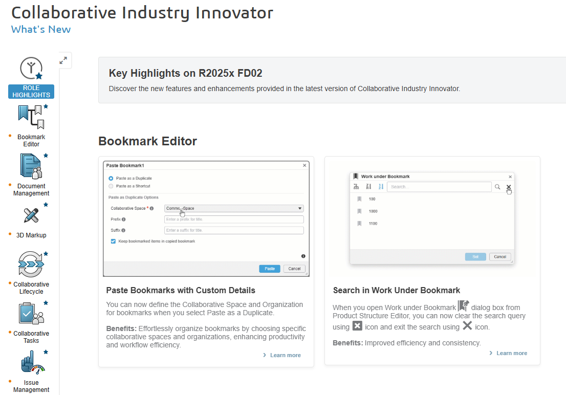566x395 pixels.
Task: Open the Issue Management sidebar icon
Action: coord(31,362)
